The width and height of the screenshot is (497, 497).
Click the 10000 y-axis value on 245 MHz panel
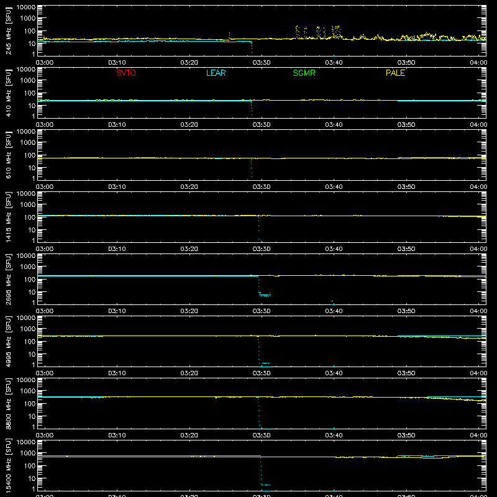tap(26, 7)
